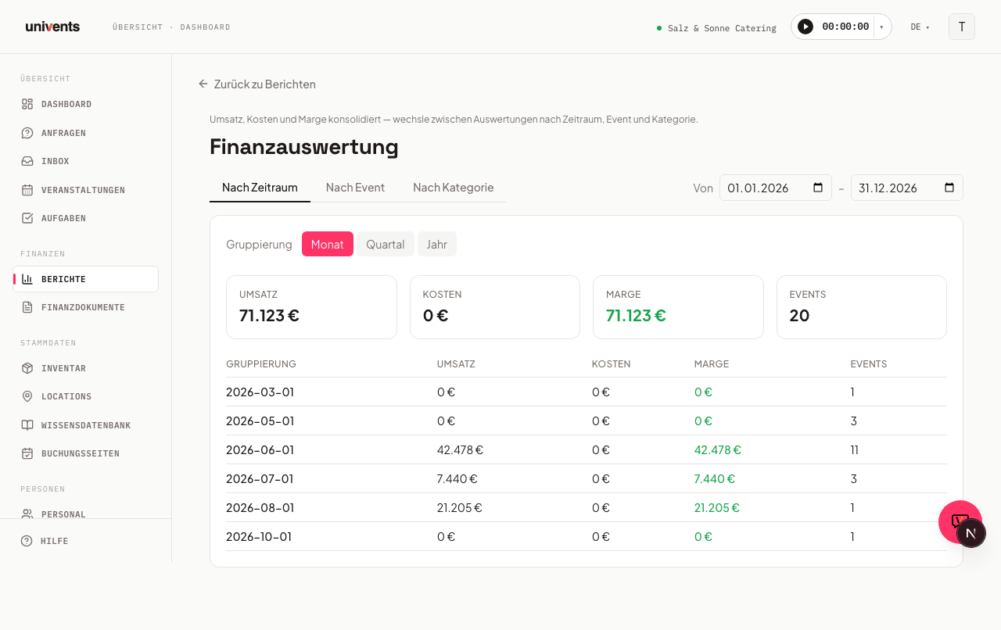This screenshot has width=1001, height=630.
Task: Click the univents logo
Action: pyautogui.click(x=52, y=27)
